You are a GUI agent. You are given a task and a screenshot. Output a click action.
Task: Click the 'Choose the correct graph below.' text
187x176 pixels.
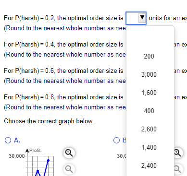coord(49,121)
